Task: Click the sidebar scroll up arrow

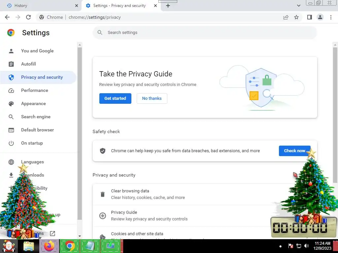Action: [x=80, y=45]
